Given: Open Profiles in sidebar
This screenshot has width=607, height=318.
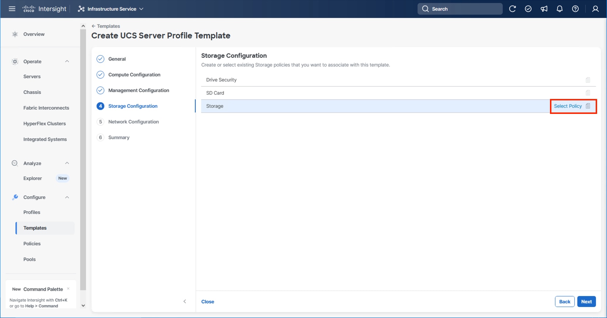Looking at the screenshot, I should [x=32, y=212].
